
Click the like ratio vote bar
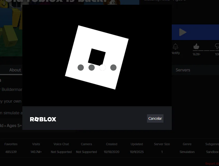click(x=206, y=50)
